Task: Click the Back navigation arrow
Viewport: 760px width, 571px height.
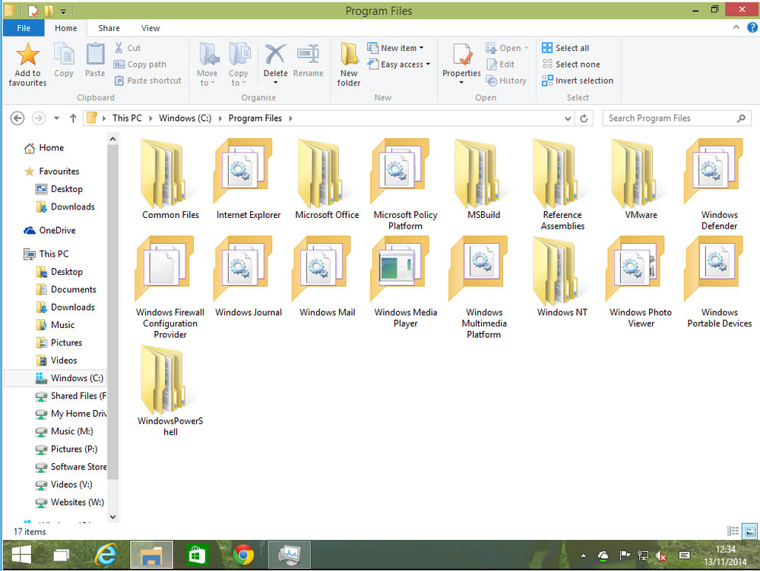Action: (x=17, y=118)
